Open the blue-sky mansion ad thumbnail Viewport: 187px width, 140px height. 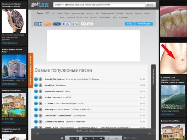point(14,66)
